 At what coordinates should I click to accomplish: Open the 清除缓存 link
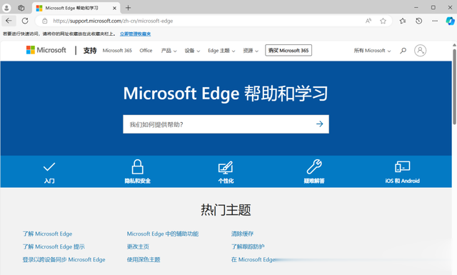click(242, 234)
